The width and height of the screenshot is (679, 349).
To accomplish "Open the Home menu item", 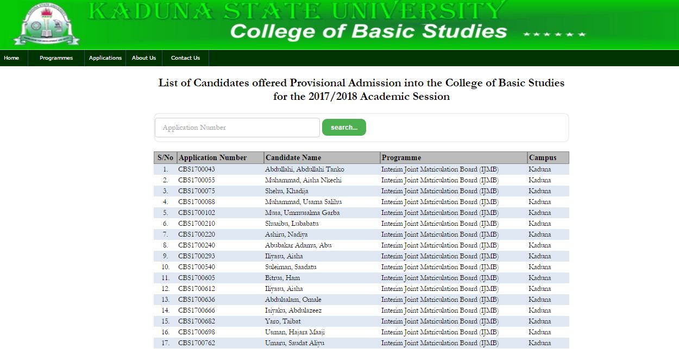I will (x=11, y=58).
